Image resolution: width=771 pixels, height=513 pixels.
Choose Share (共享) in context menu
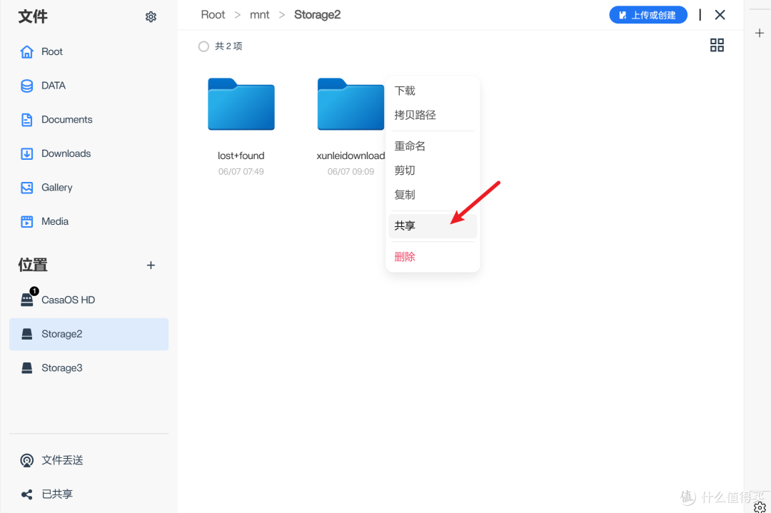(x=405, y=225)
